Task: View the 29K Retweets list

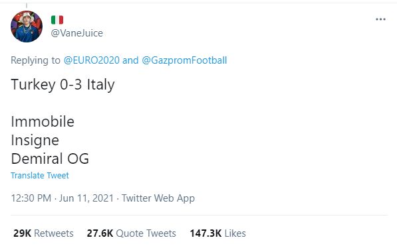Action: click(x=43, y=233)
